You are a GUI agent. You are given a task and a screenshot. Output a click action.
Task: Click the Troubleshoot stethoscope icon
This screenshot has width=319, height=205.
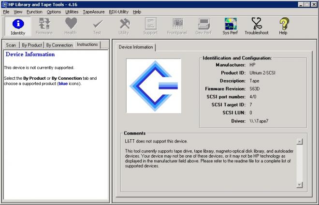click(257, 27)
